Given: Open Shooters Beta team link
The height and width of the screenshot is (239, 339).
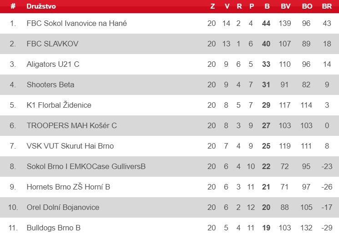Looking at the screenshot, I should (x=51, y=85).
